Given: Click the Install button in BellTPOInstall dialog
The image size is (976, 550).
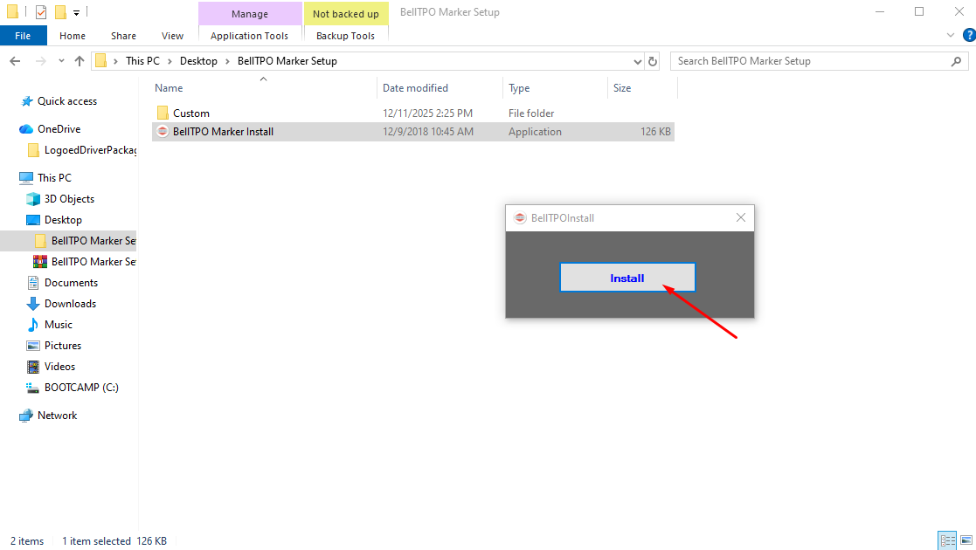Looking at the screenshot, I should click(626, 278).
